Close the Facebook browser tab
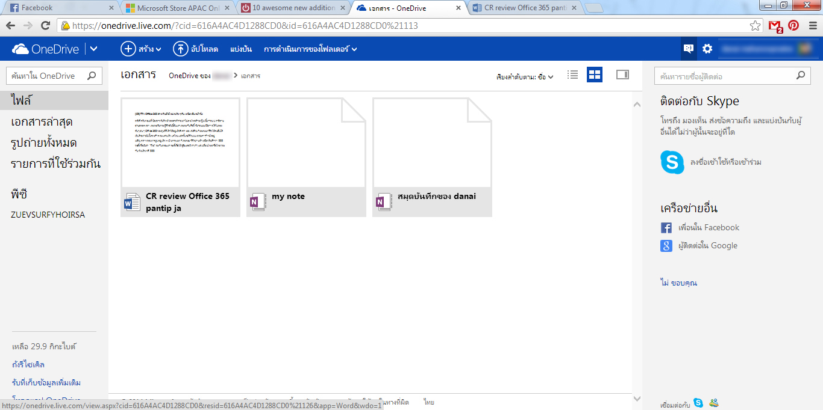The width and height of the screenshot is (823, 410). coord(111,8)
